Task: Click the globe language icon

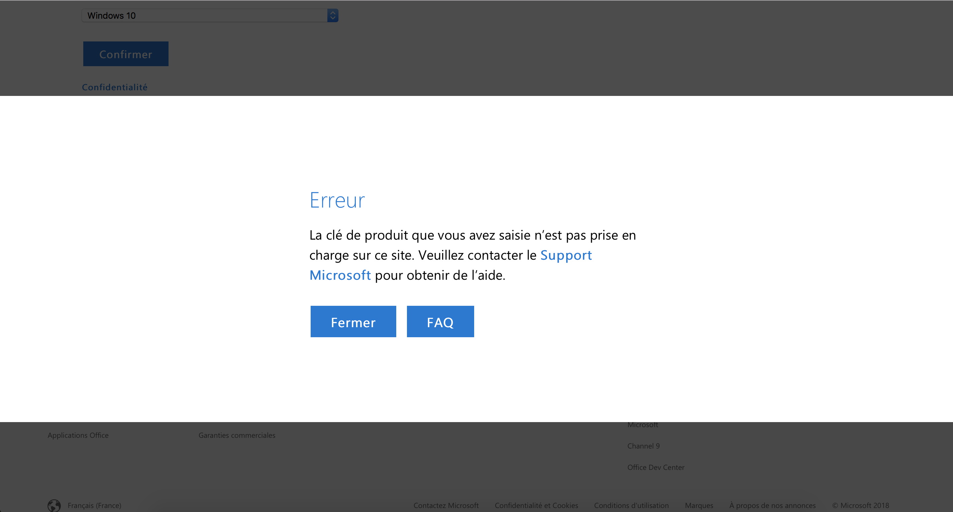Action: (54, 505)
